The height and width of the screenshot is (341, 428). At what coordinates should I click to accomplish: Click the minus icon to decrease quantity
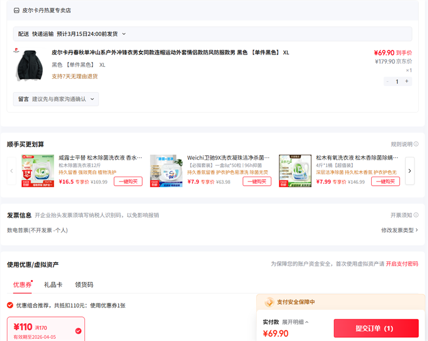(x=387, y=81)
